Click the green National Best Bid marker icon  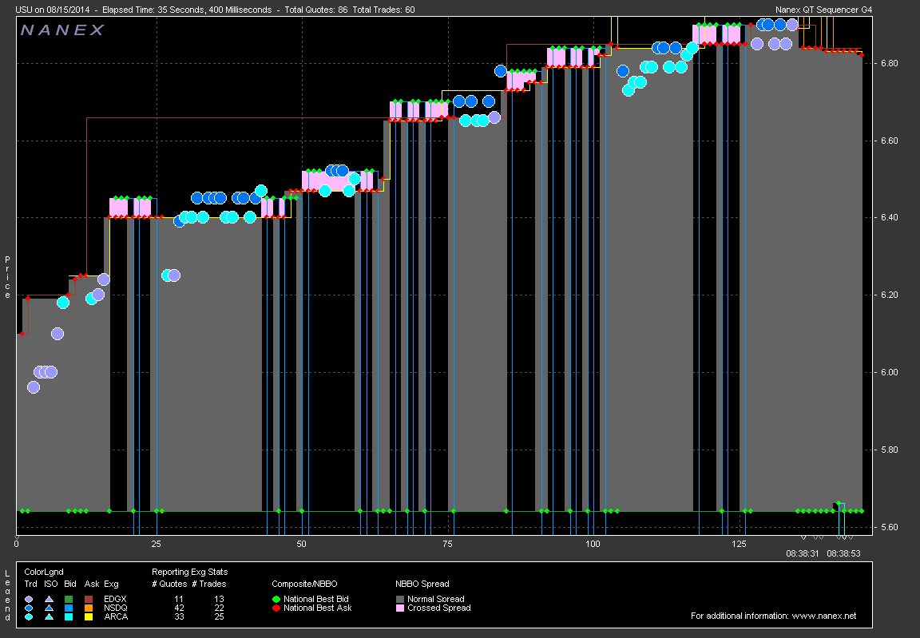276,600
